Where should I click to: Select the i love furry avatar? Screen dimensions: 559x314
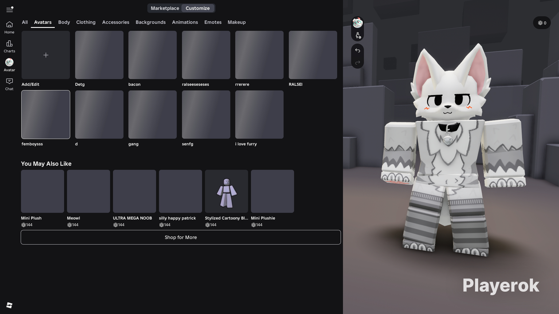(x=259, y=115)
